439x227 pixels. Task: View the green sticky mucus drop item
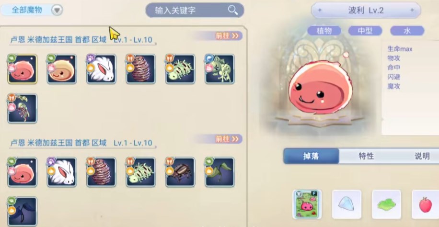386,204
